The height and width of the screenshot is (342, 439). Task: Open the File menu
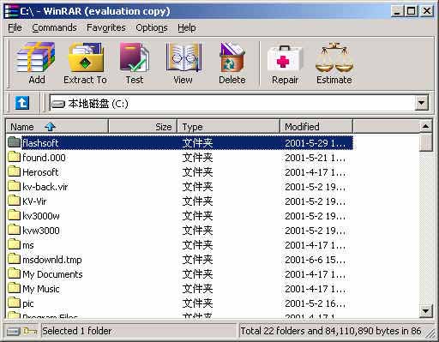15,27
